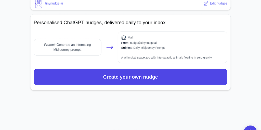
Task: Click the Generate an interesting Midjourney prompt box
Action: pos(68,47)
